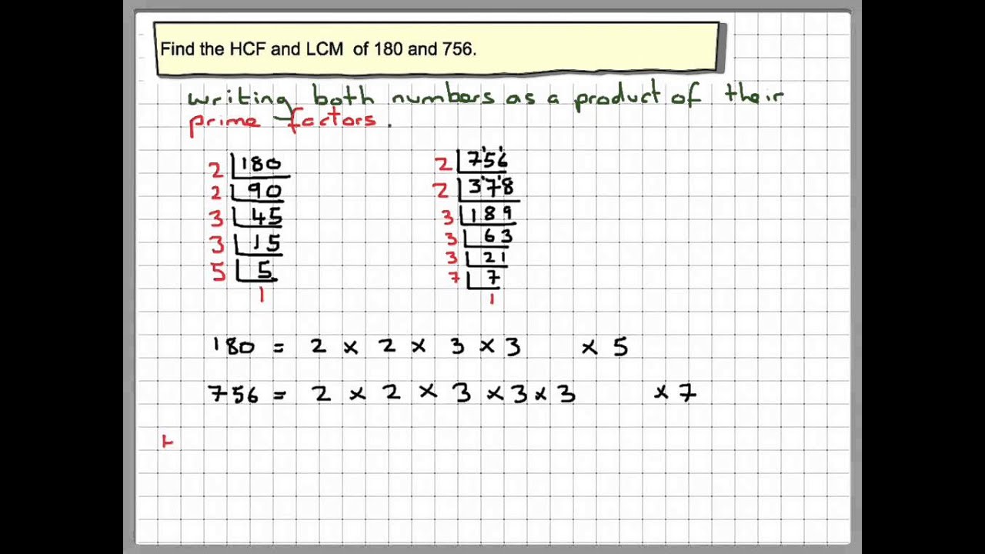This screenshot has width=985, height=554.
Task: Click the '× 7' ending the 756 factorisation
Action: tap(676, 393)
